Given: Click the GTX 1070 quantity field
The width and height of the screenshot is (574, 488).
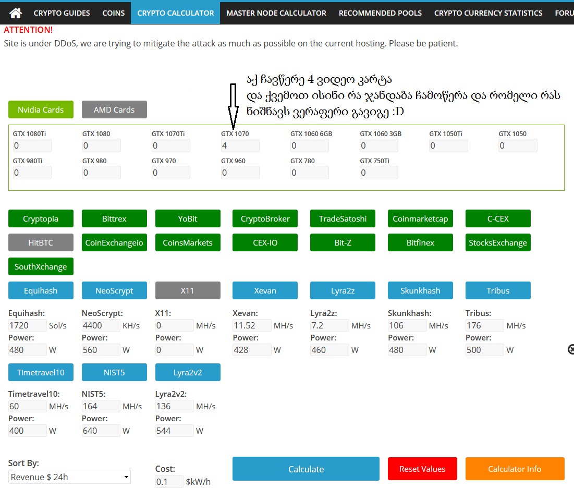Looking at the screenshot, I should pos(240,145).
